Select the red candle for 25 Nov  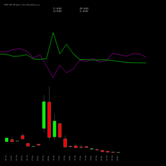point(23,137)
